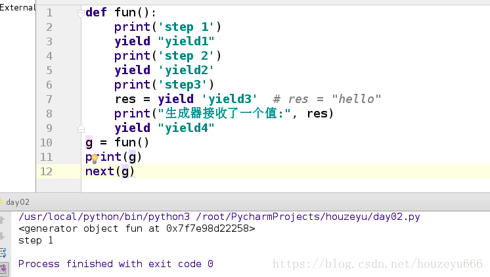Click the scroll-to-end icon in run console
Image resolution: width=490 pixels, height=277 pixels.
pyautogui.click(x=3, y=268)
